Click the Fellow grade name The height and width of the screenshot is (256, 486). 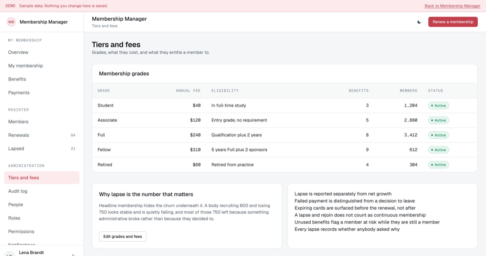point(104,150)
